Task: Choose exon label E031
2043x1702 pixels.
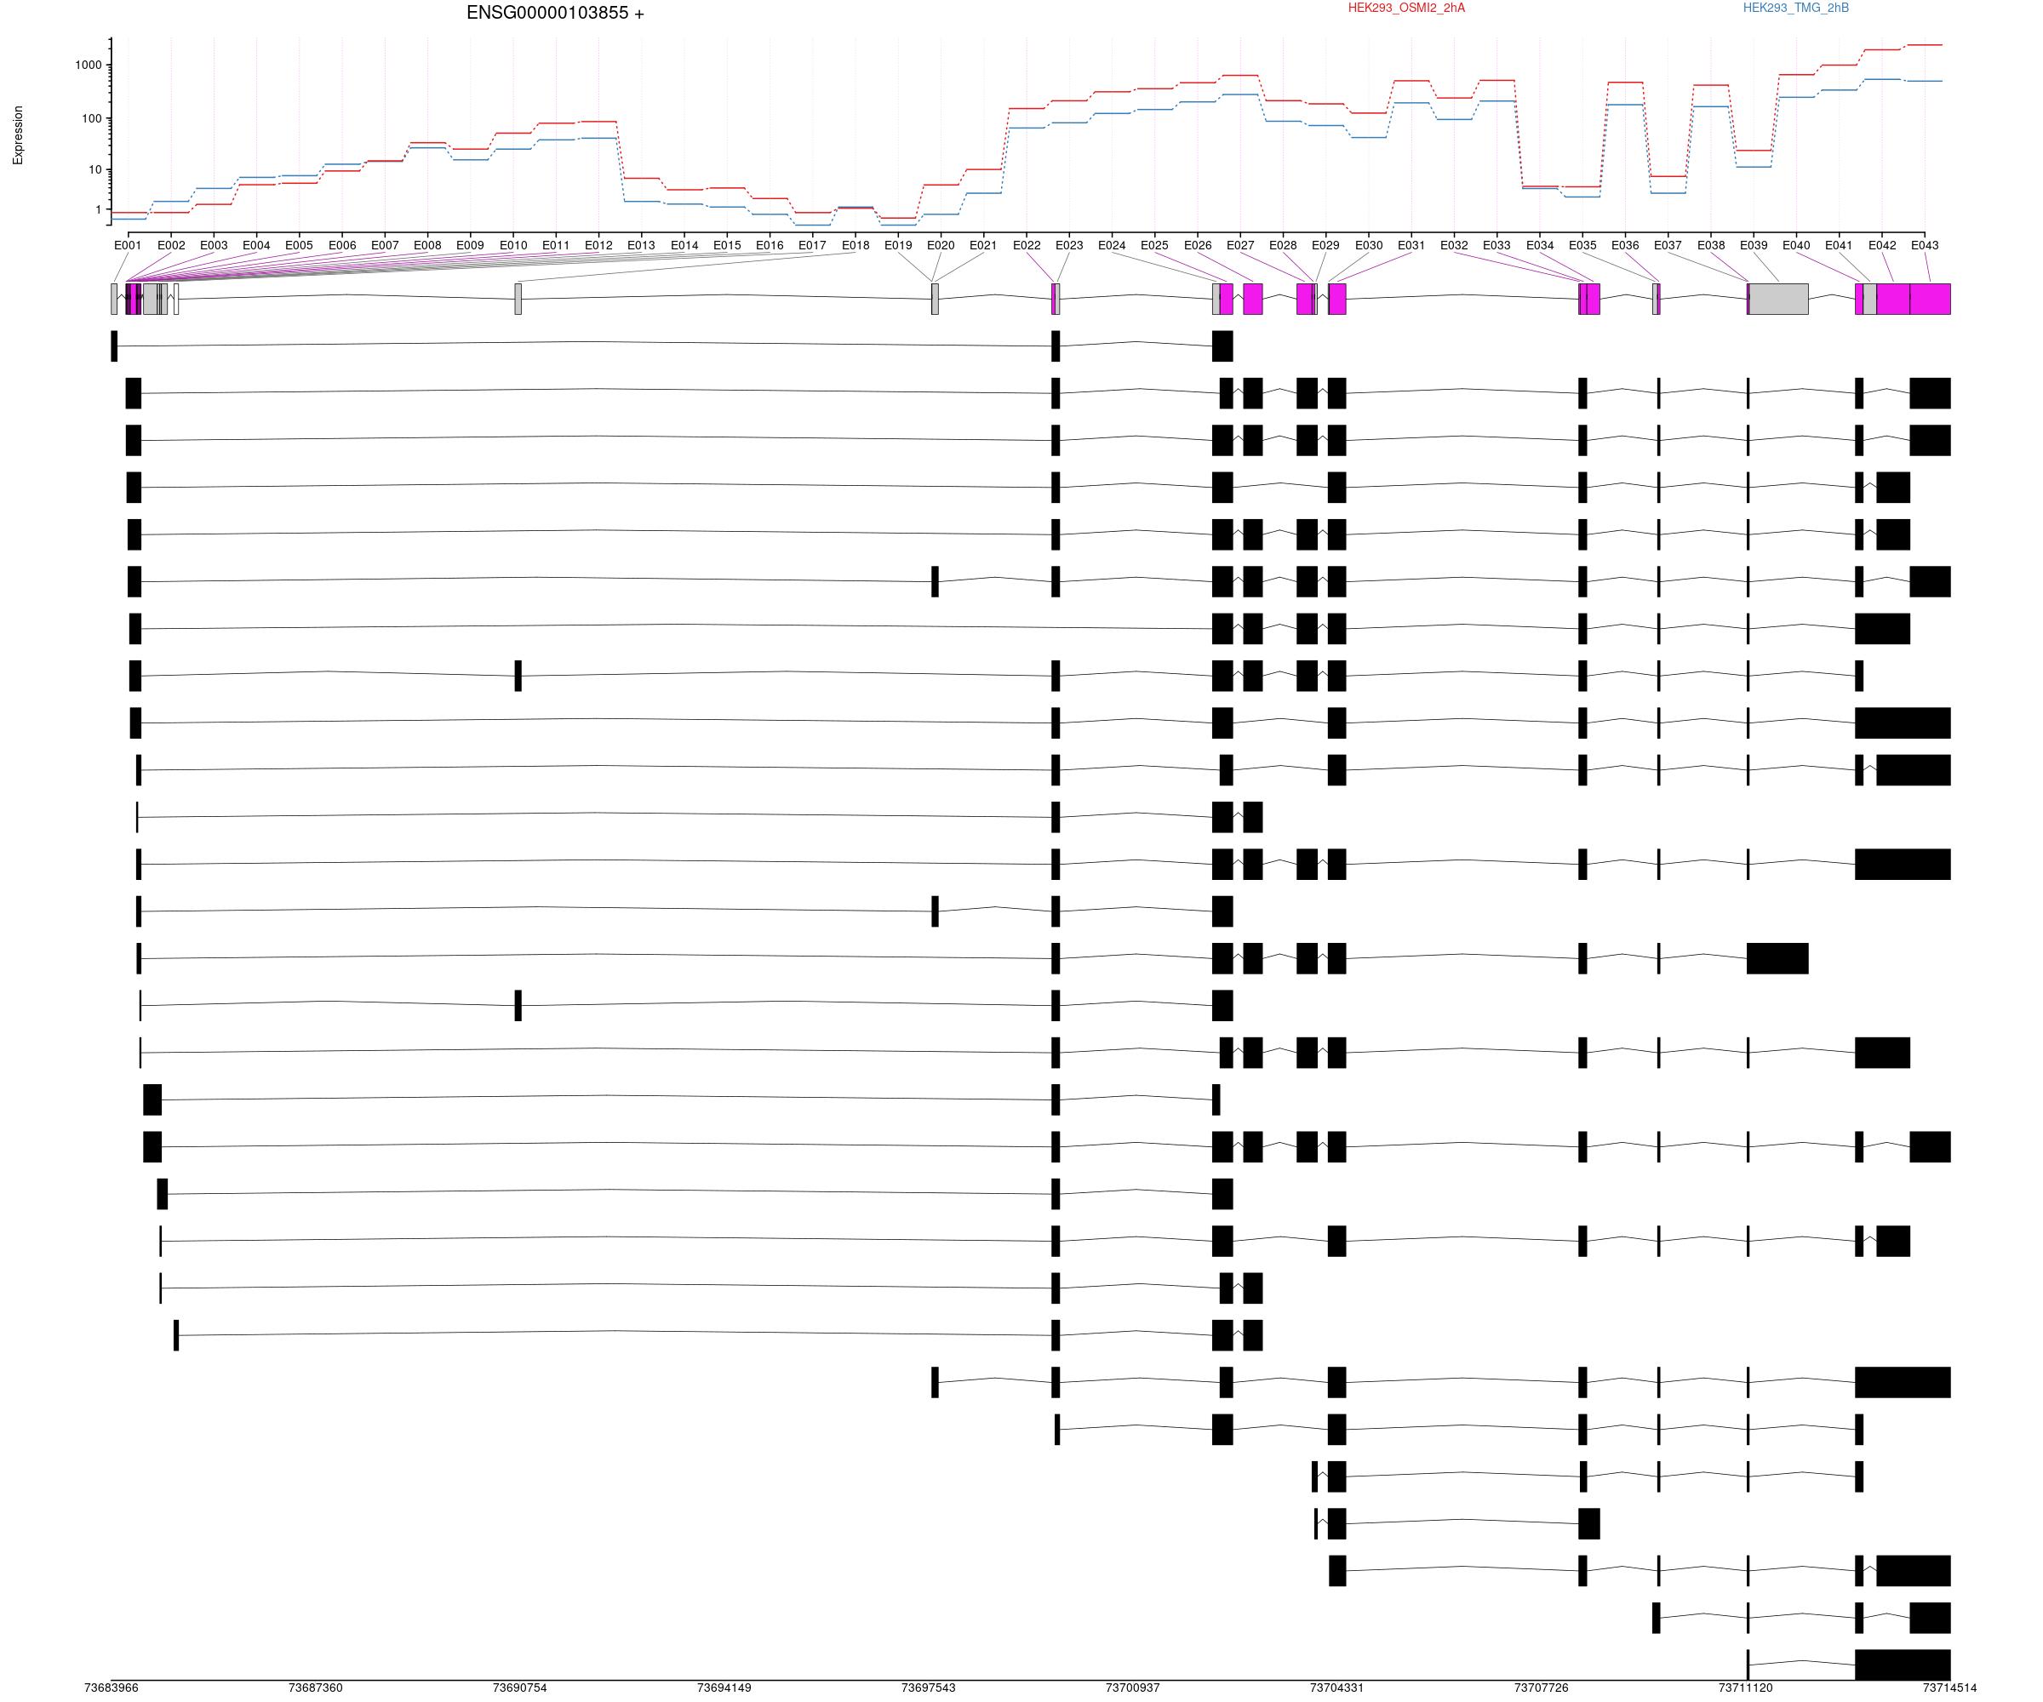Action: 1411,246
